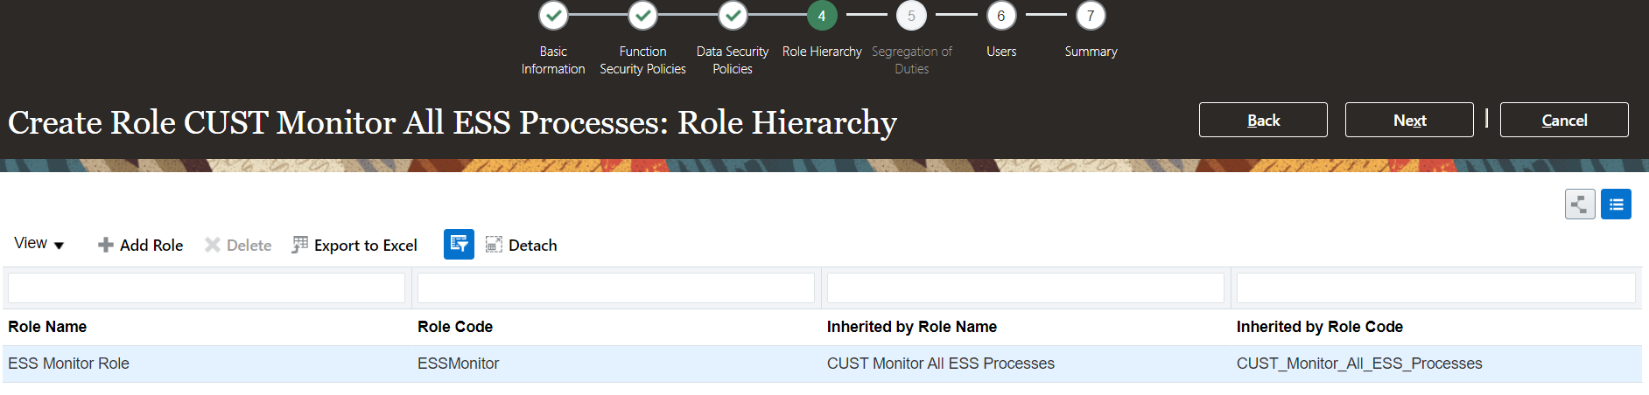1649x395 pixels.
Task: Click Role Name filter input field
Action: point(207,288)
